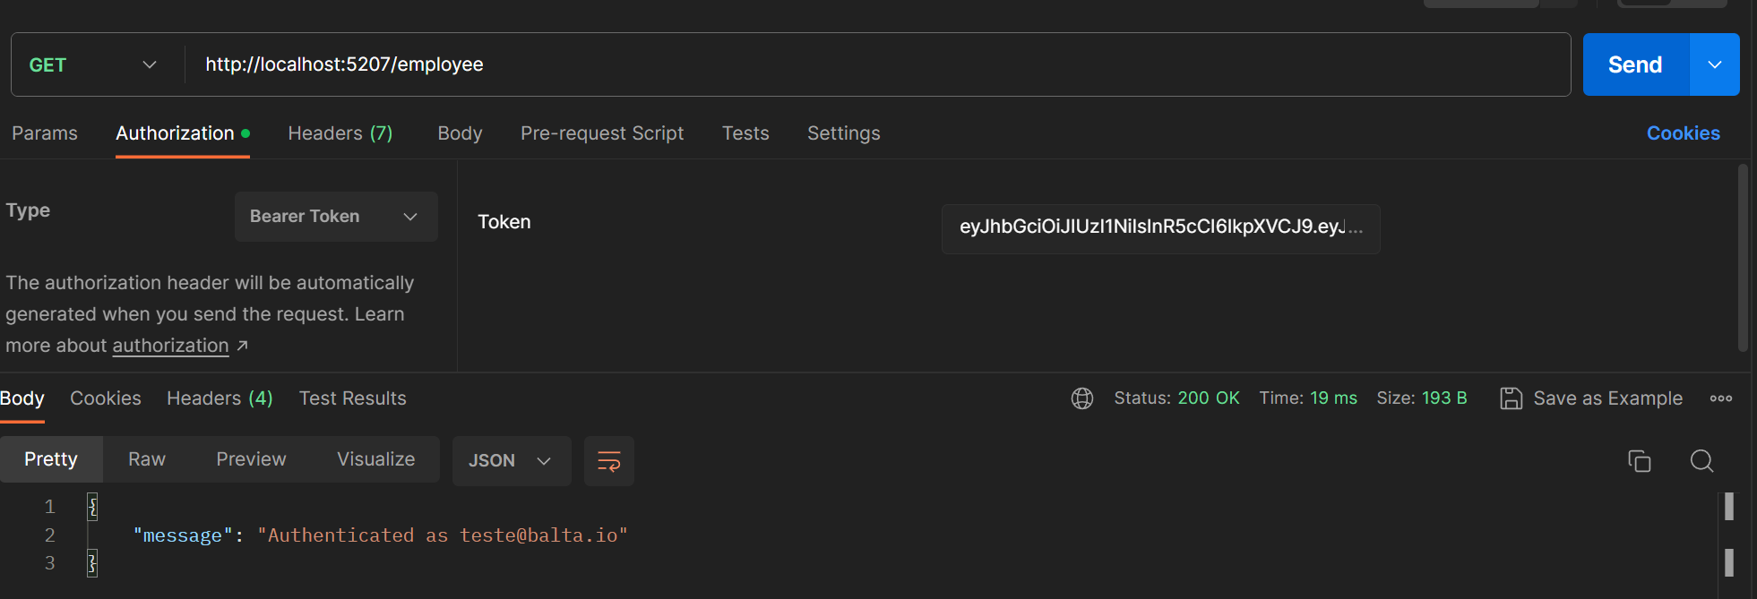The width and height of the screenshot is (1757, 599).
Task: Switch response view to Visualize
Action: tap(376, 459)
